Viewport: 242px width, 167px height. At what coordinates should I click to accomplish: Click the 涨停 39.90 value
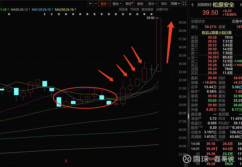[212, 105]
